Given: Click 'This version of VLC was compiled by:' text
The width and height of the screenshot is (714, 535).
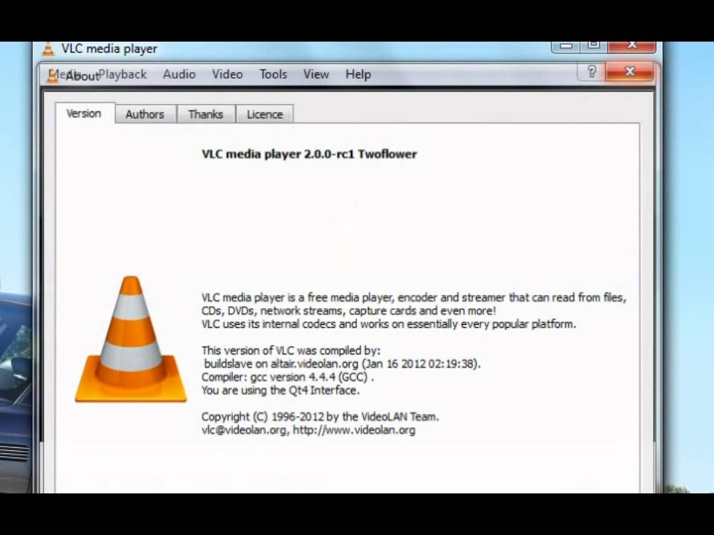Looking at the screenshot, I should 291,351.
